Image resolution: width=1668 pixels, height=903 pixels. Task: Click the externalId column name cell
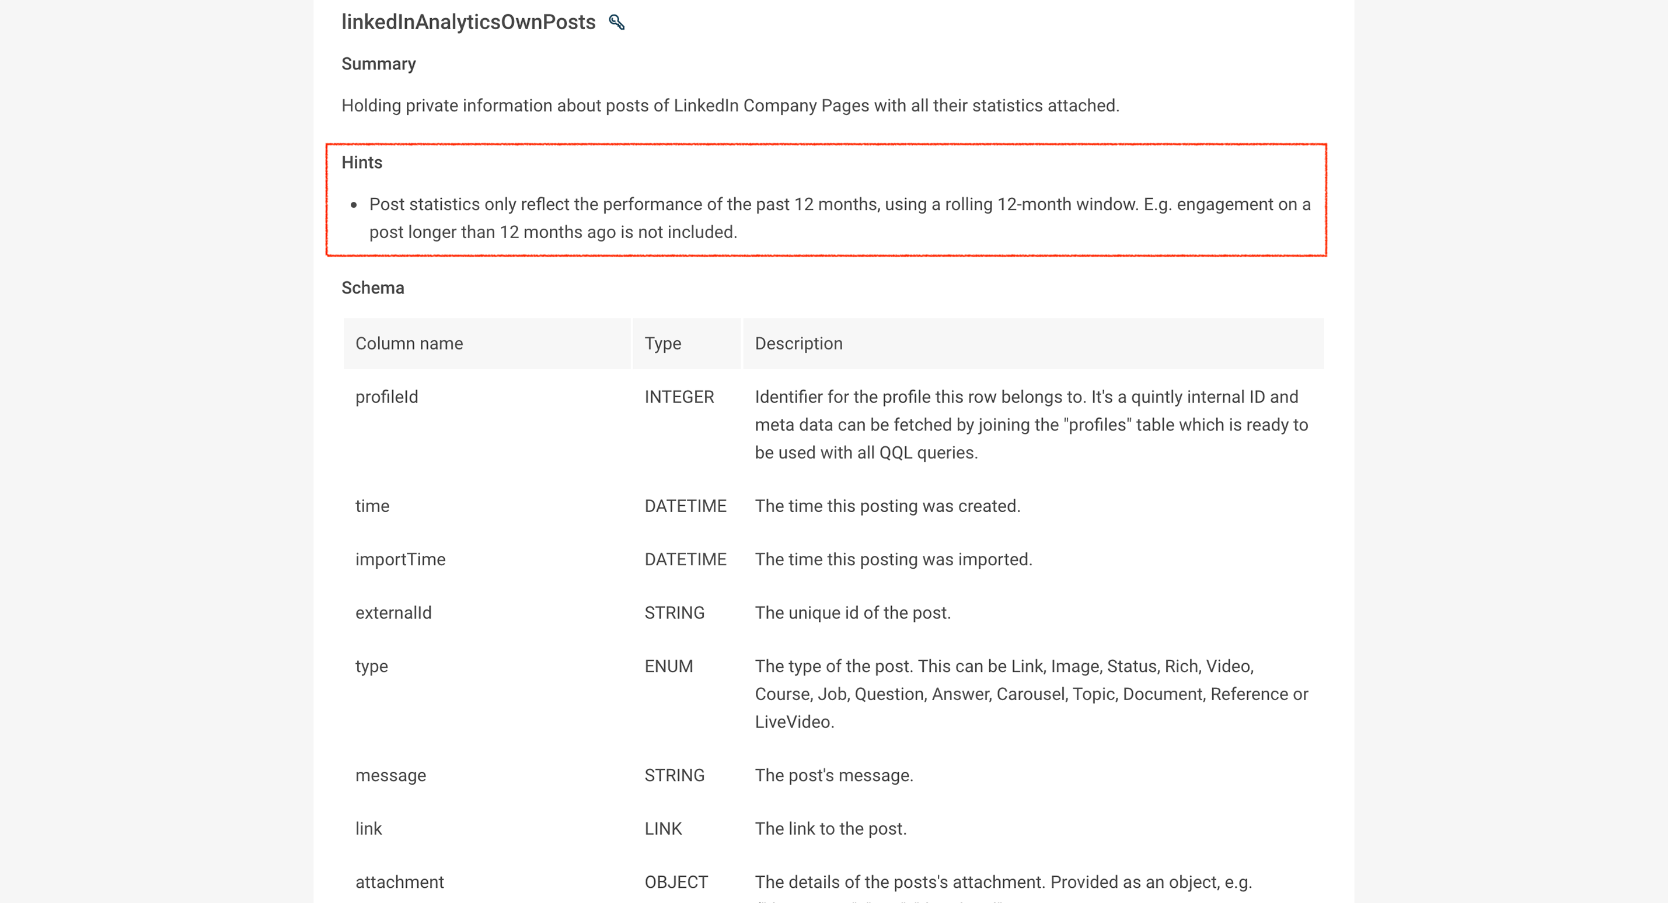[393, 613]
